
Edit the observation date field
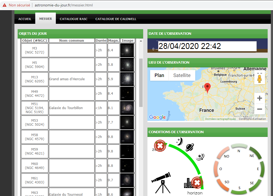[x=207, y=46]
